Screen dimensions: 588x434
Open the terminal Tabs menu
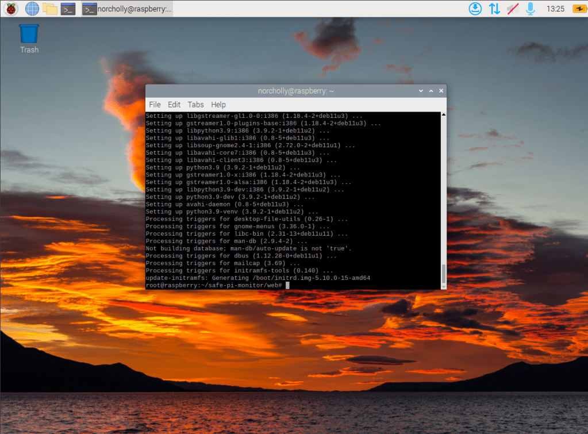pos(195,105)
